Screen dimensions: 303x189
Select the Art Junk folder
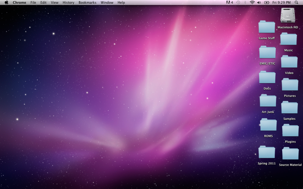tap(268, 101)
